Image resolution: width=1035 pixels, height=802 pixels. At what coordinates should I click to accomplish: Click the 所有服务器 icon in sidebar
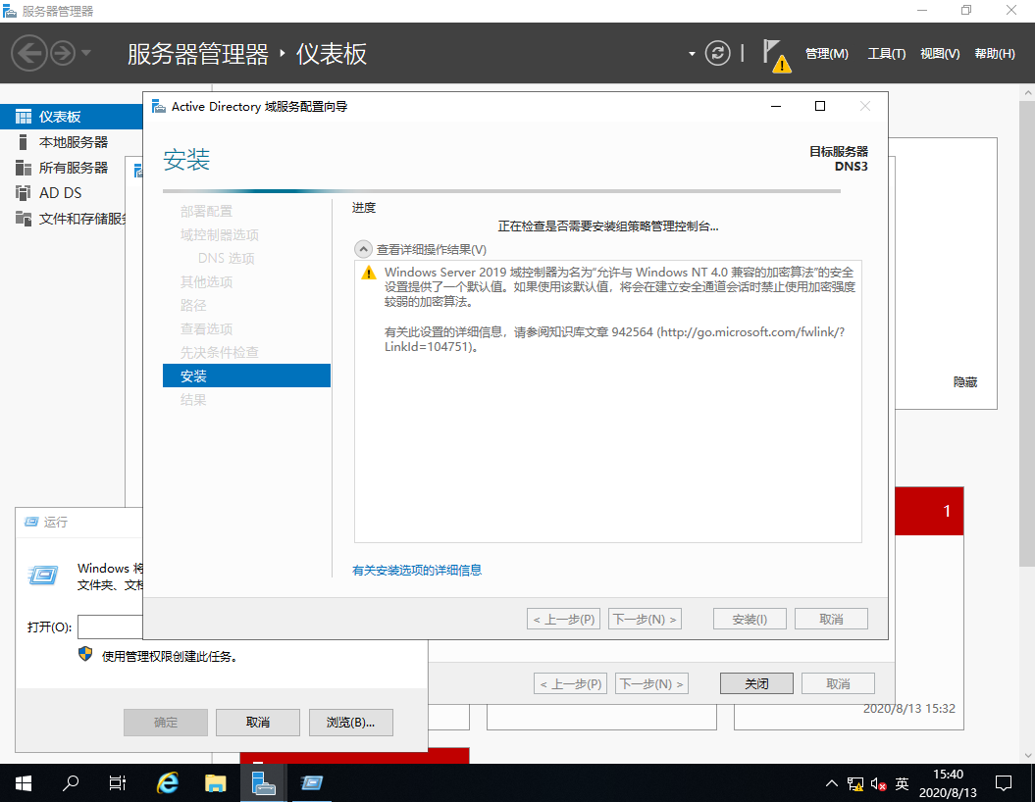click(24, 168)
